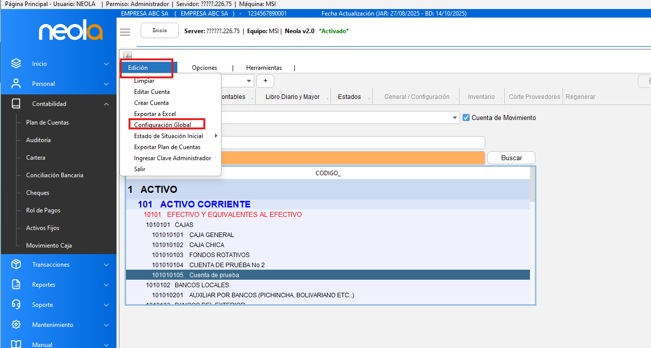
Task: Switch to the Libro Diario y Mayor tab
Action: tap(292, 97)
